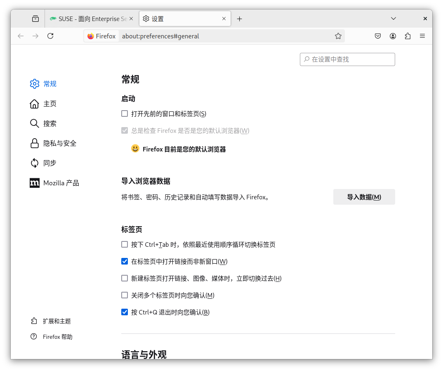This screenshot has height=371, width=443.
Task: Click the question mark icon beside Firefox 帮助
Action: (x=34, y=336)
